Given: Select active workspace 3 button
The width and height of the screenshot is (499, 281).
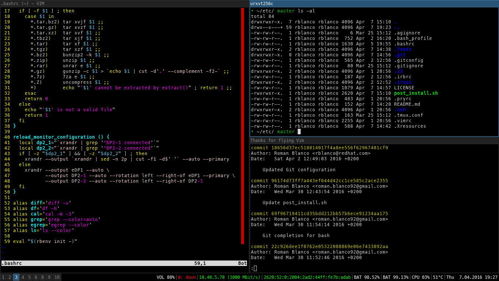Looking at the screenshot, I should pyautogui.click(x=16, y=277).
